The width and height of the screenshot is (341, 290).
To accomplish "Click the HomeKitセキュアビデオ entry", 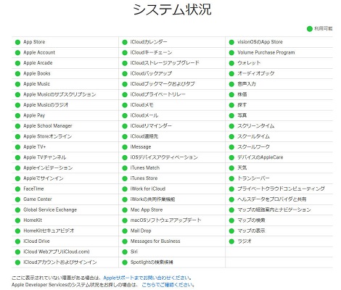I will [x=49, y=231].
